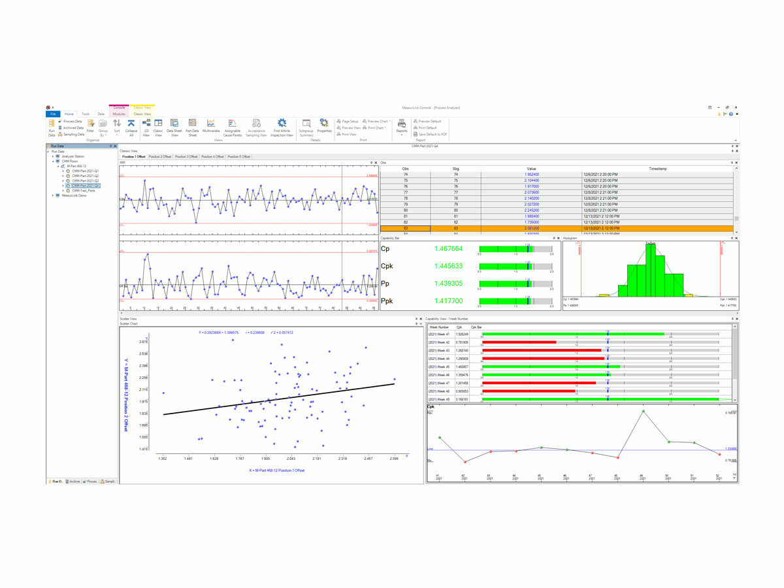Click Save Default to PDF

click(431, 135)
